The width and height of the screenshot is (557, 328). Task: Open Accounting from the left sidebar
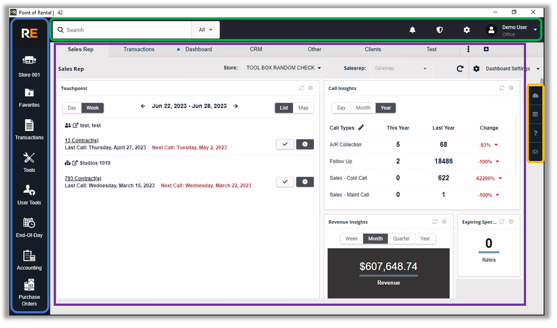coord(29,260)
